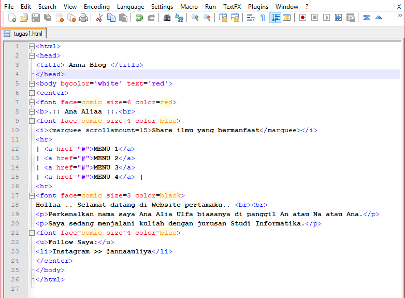Click the blue up-arrow toolbar icon
This screenshot has height=298, width=405.
pos(379,18)
